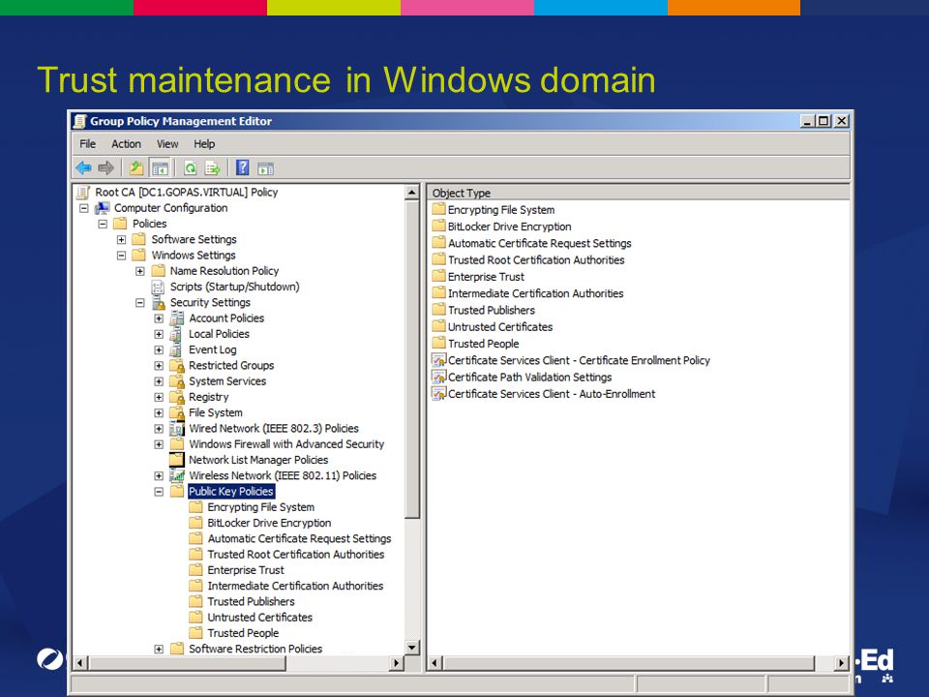
Task: Click the Auto-Enrollment certificate icon
Action: 439,394
